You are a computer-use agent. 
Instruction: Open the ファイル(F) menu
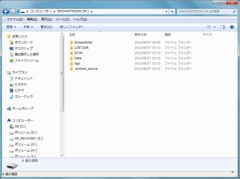click(15, 19)
